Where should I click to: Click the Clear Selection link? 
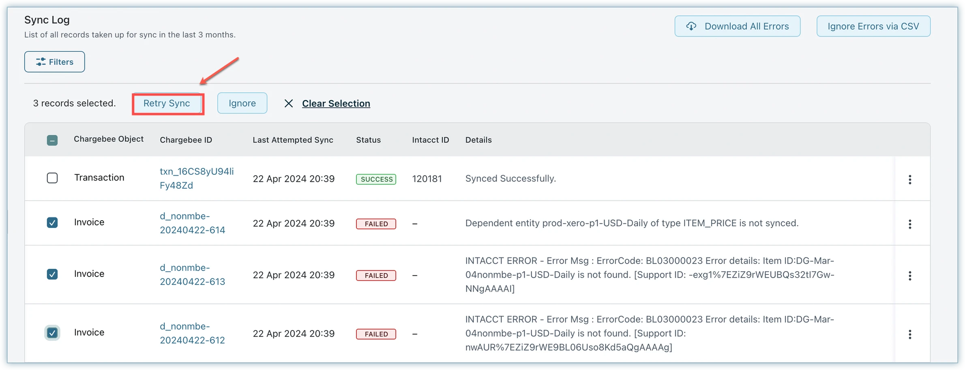point(336,104)
